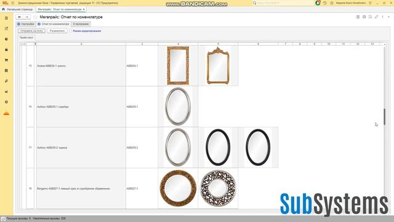Click the link icon in form toolbar
Image resolution: width=394 pixels, height=222 pixels.
click(376, 17)
